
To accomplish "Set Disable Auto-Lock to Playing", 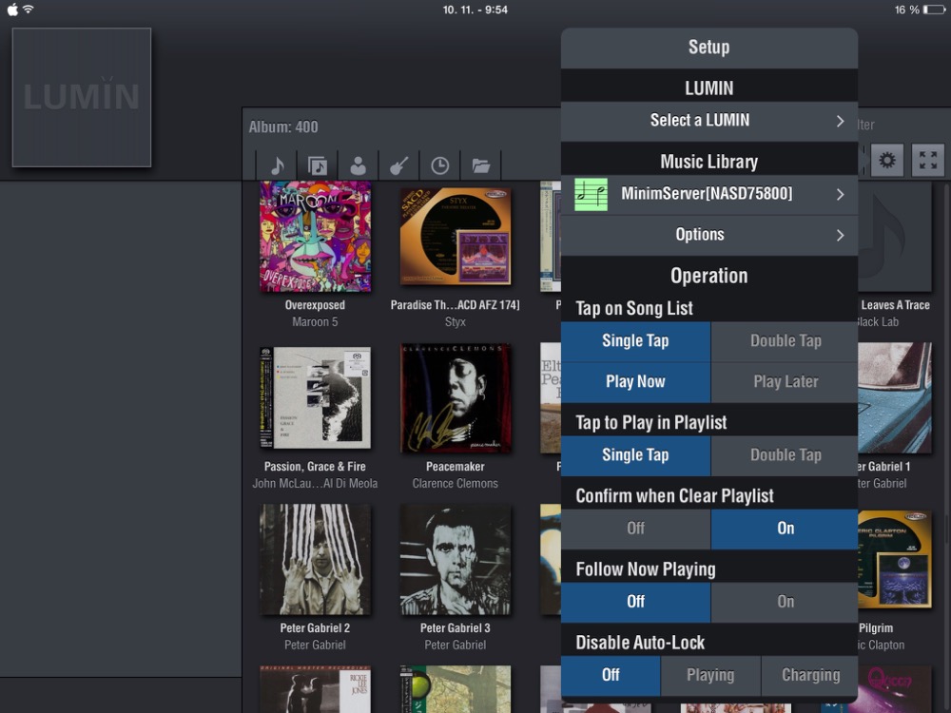I will pos(710,675).
